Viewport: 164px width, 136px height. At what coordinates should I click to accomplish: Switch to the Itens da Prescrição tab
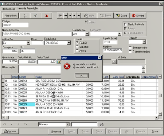click(28, 8)
